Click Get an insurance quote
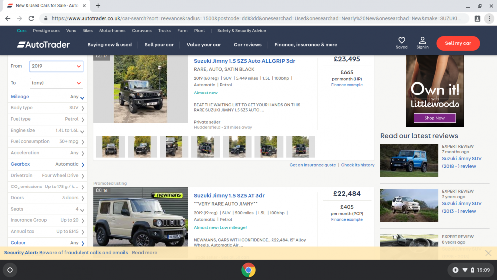497x280 pixels. pos(313,165)
